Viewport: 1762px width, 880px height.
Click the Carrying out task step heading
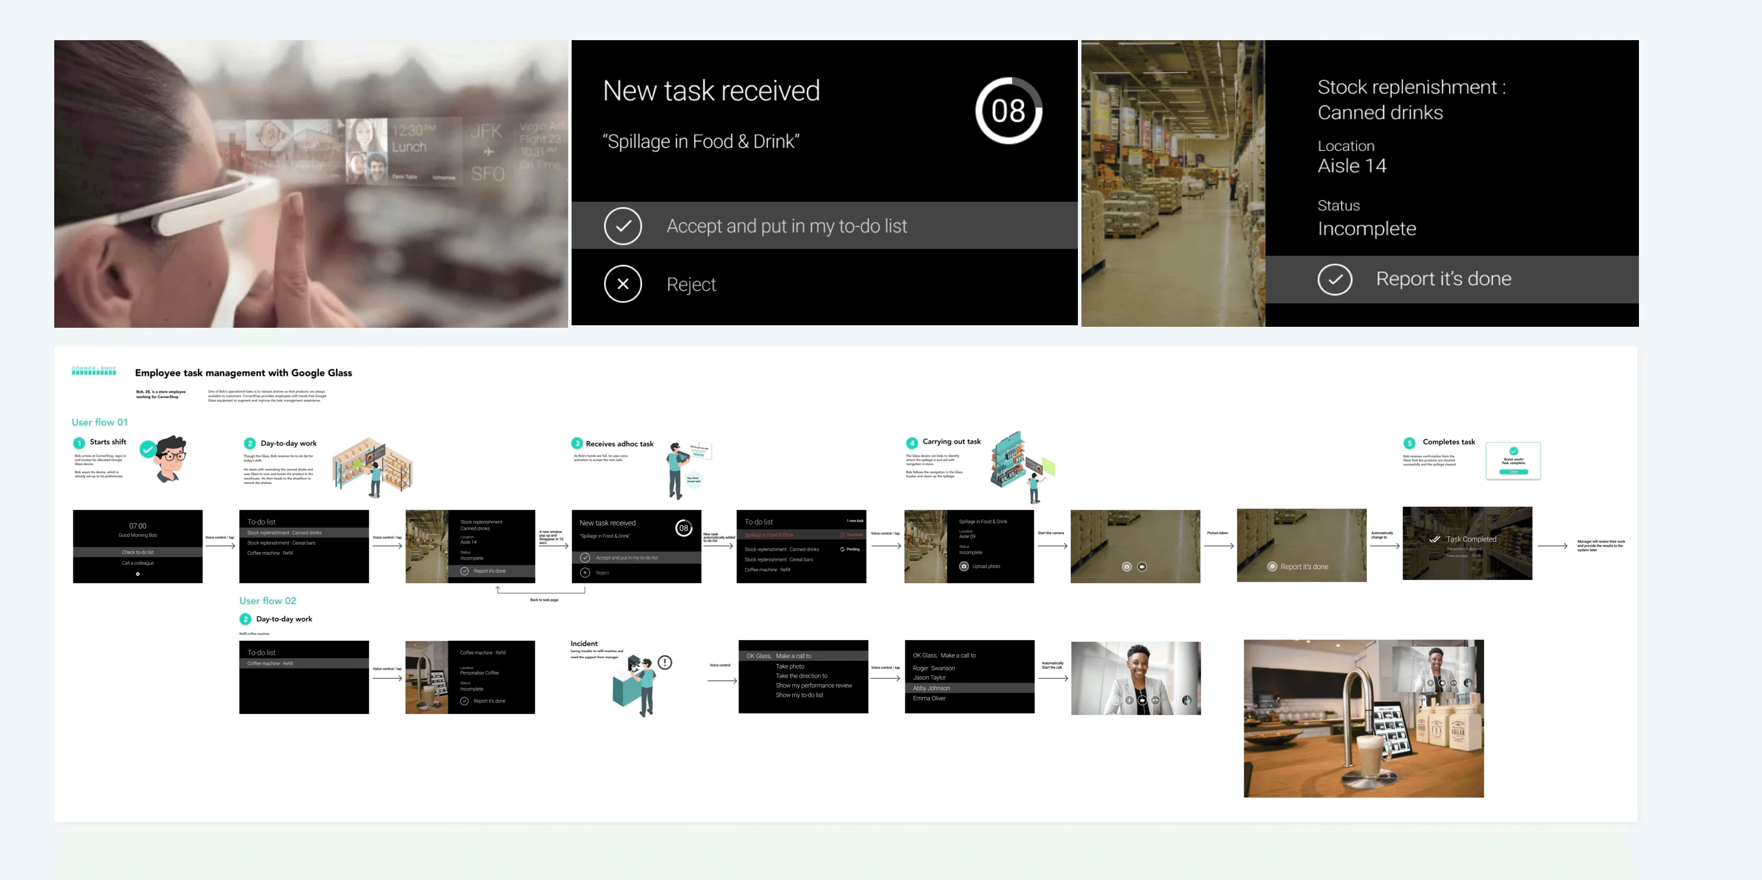951,442
